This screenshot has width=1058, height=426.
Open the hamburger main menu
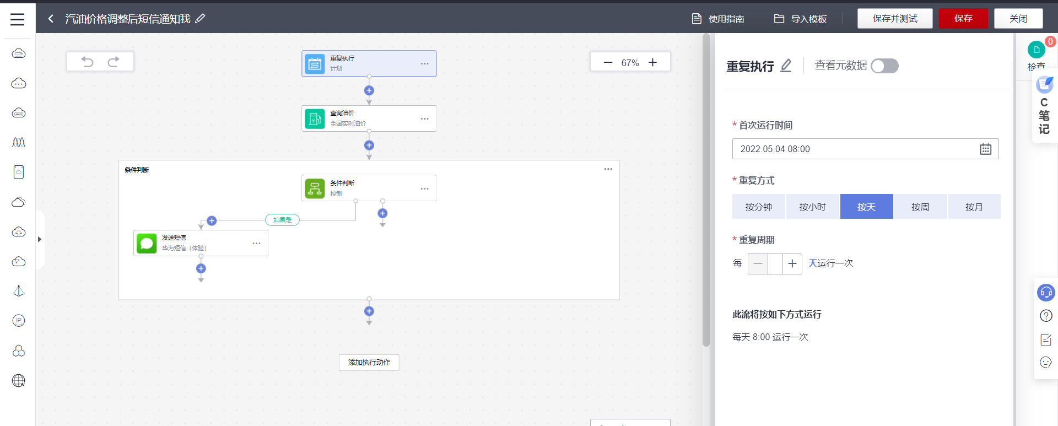(x=18, y=19)
